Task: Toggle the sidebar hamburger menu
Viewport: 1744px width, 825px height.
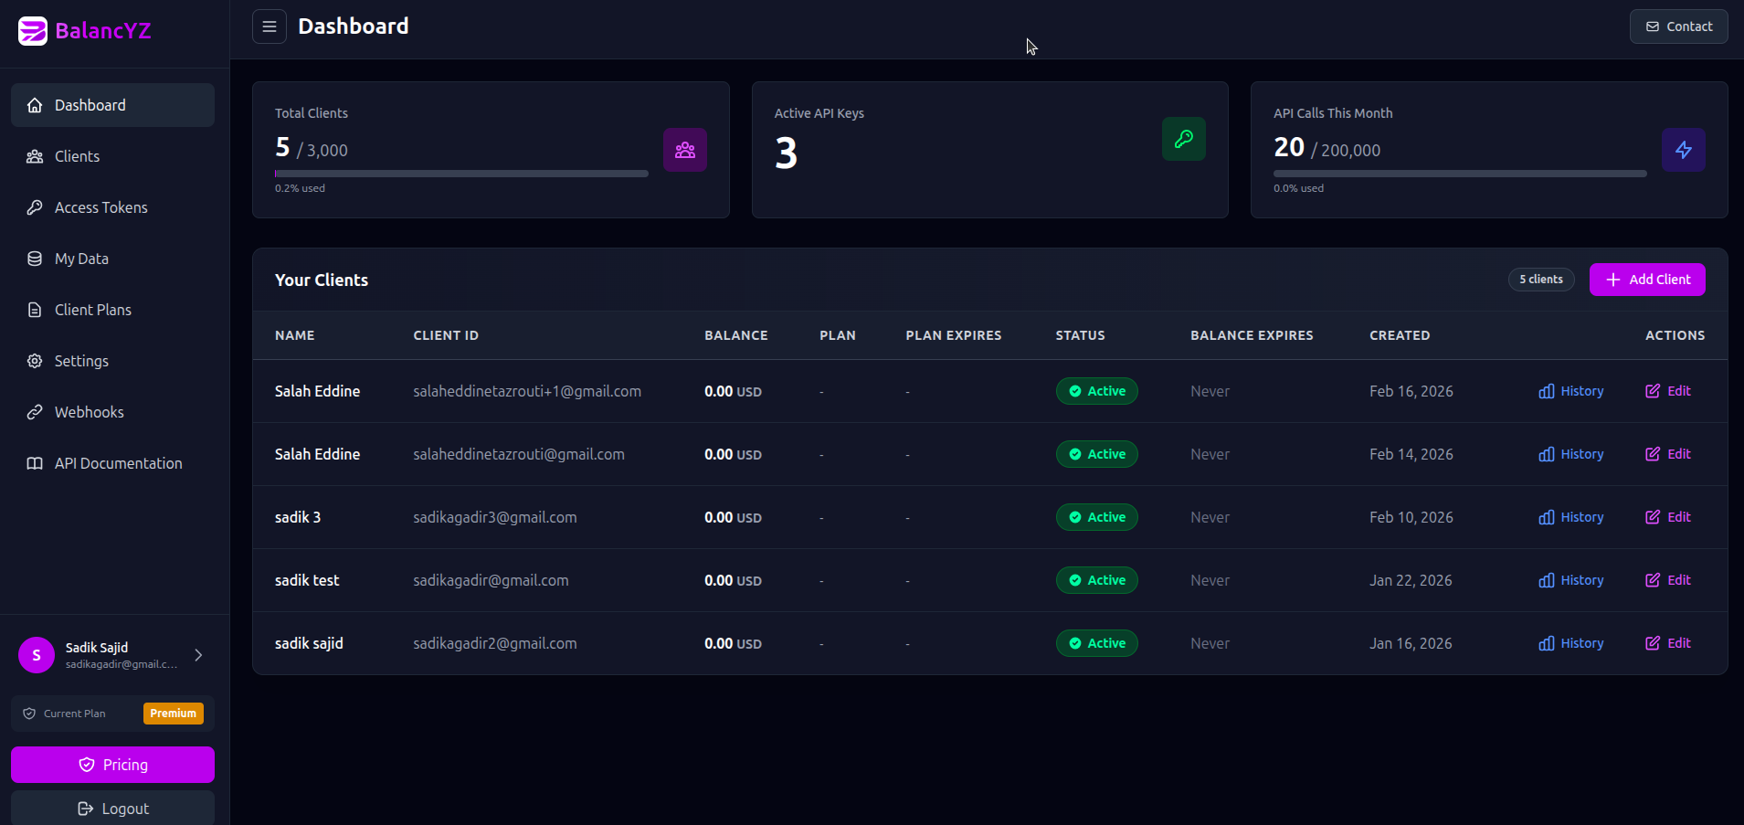Action: click(270, 26)
